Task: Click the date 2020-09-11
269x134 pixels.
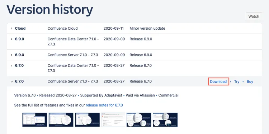Action: (114, 28)
